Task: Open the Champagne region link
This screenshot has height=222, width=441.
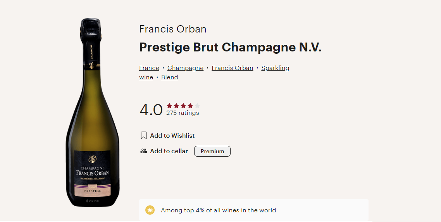Action: [185, 68]
